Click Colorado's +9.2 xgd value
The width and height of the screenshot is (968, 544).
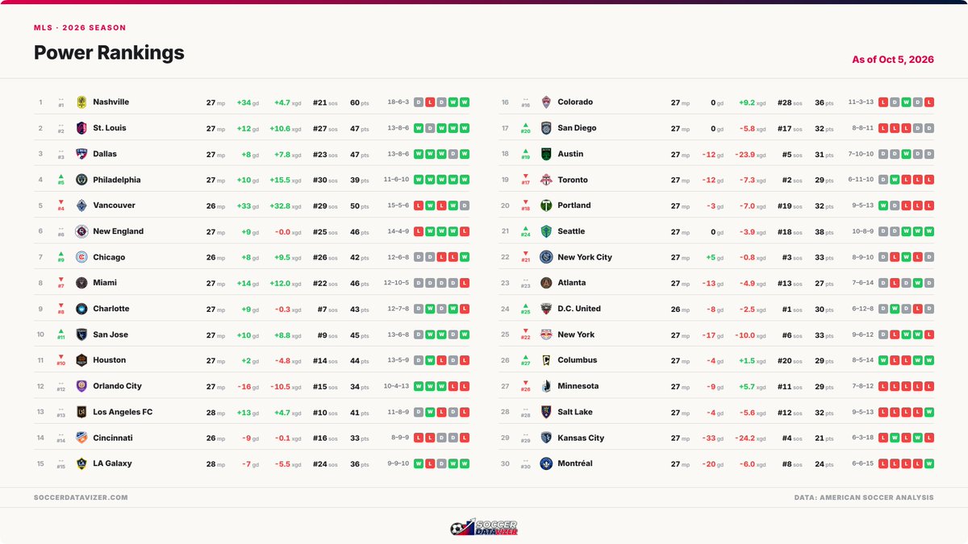coord(753,102)
